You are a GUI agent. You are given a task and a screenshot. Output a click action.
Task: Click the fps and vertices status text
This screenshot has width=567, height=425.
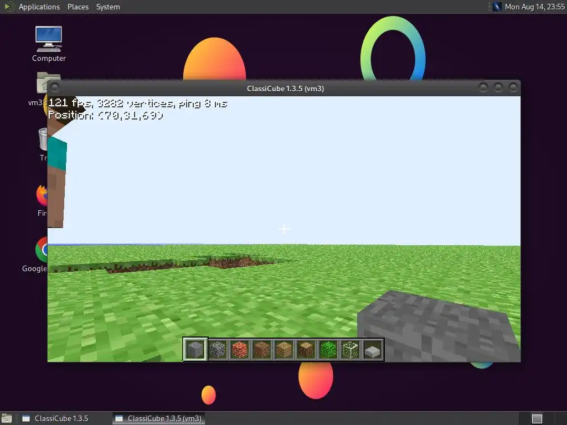(137, 103)
